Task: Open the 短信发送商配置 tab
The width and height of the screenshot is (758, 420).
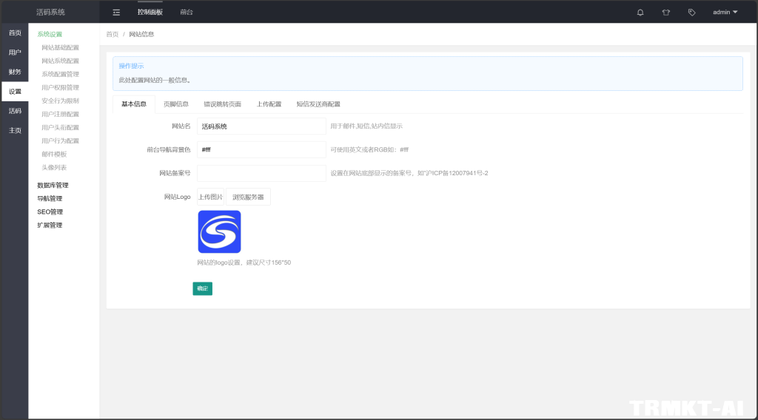Action: coord(318,104)
